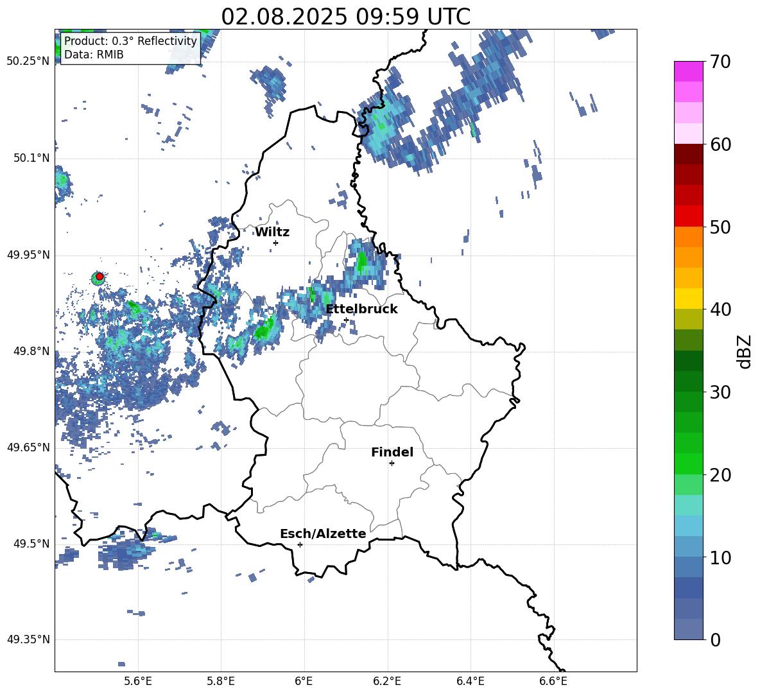Click the 6.4°E longitude label
Viewport: 760px width, 694px height.
470,681
